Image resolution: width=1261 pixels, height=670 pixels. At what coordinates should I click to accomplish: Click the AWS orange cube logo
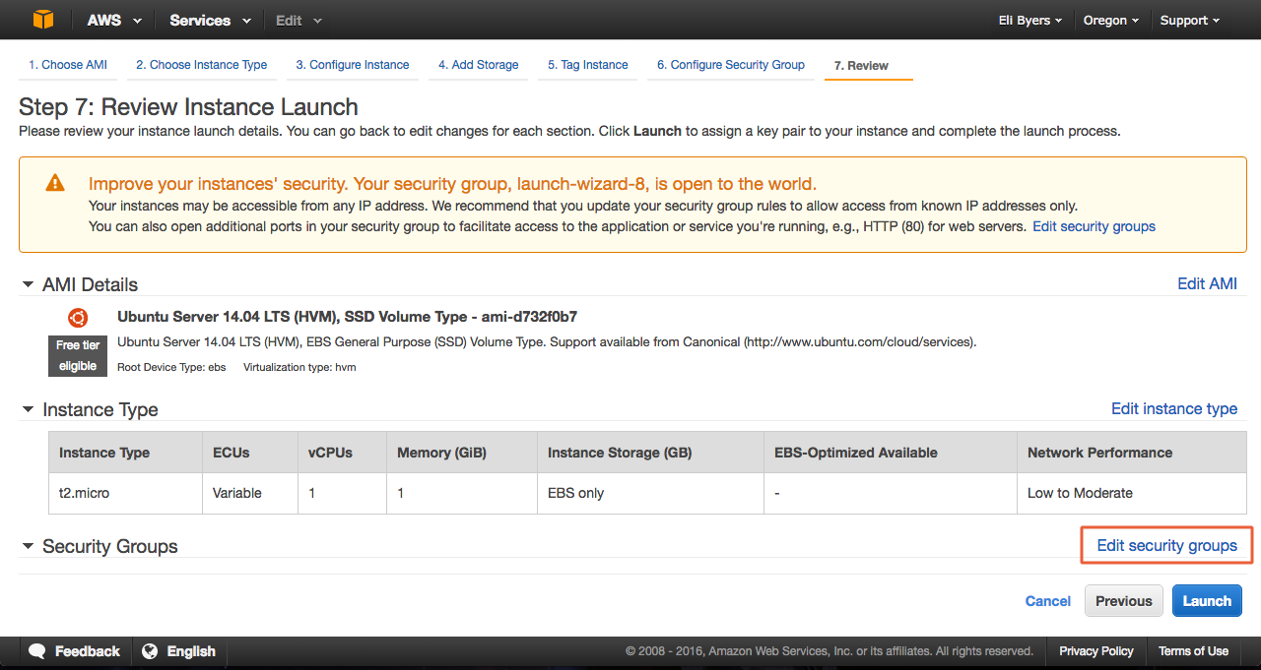tap(42, 20)
